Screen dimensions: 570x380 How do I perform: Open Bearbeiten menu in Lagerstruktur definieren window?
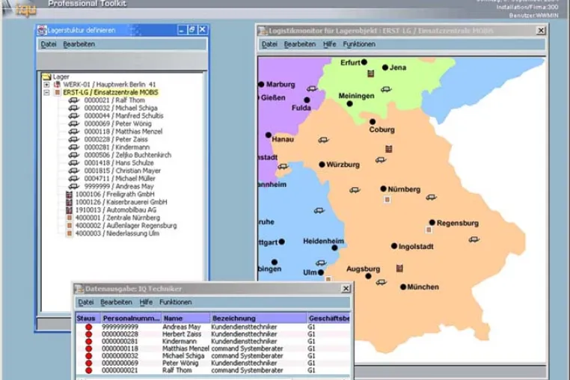[79, 44]
